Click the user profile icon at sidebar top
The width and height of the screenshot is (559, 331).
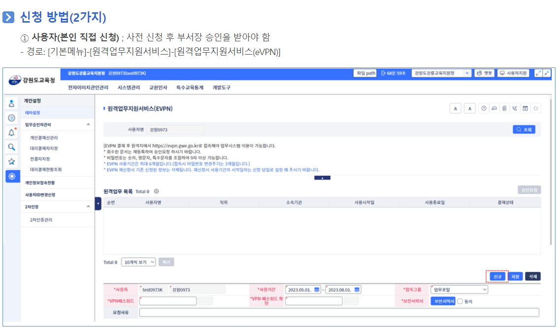11,104
